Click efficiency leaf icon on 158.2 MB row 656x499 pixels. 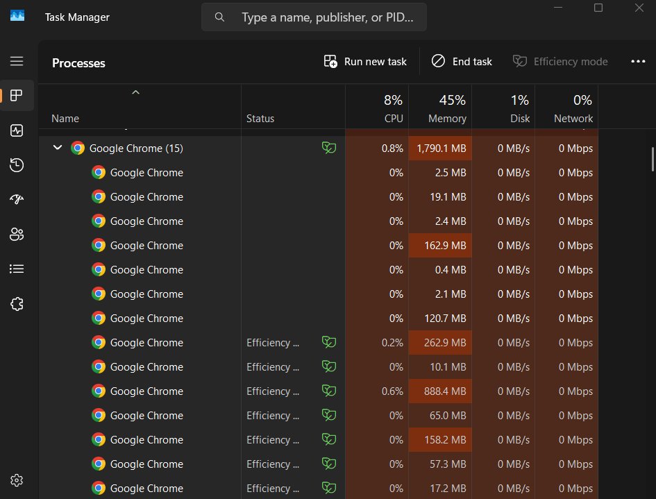click(x=329, y=439)
